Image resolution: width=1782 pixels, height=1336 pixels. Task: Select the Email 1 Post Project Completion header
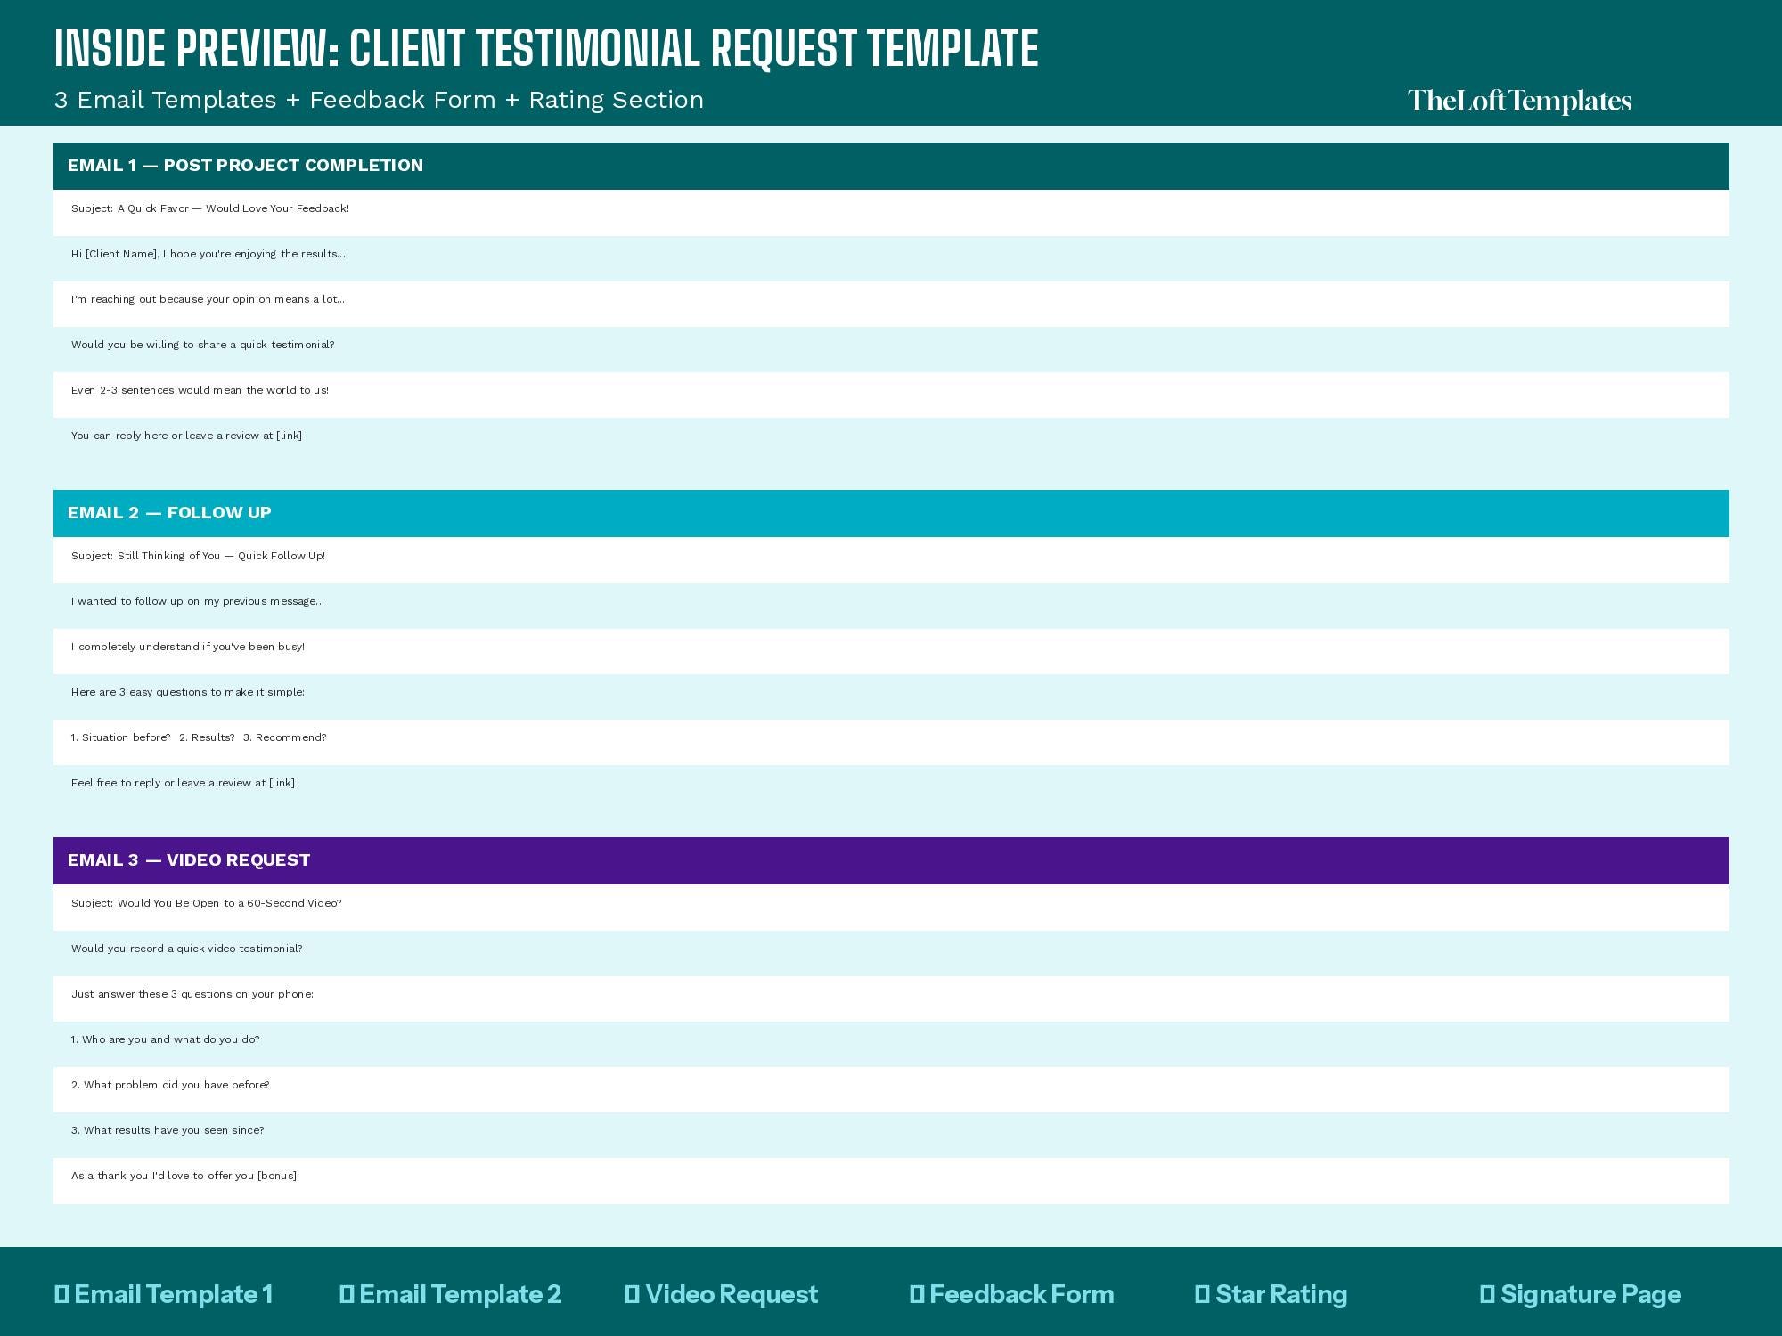point(891,166)
